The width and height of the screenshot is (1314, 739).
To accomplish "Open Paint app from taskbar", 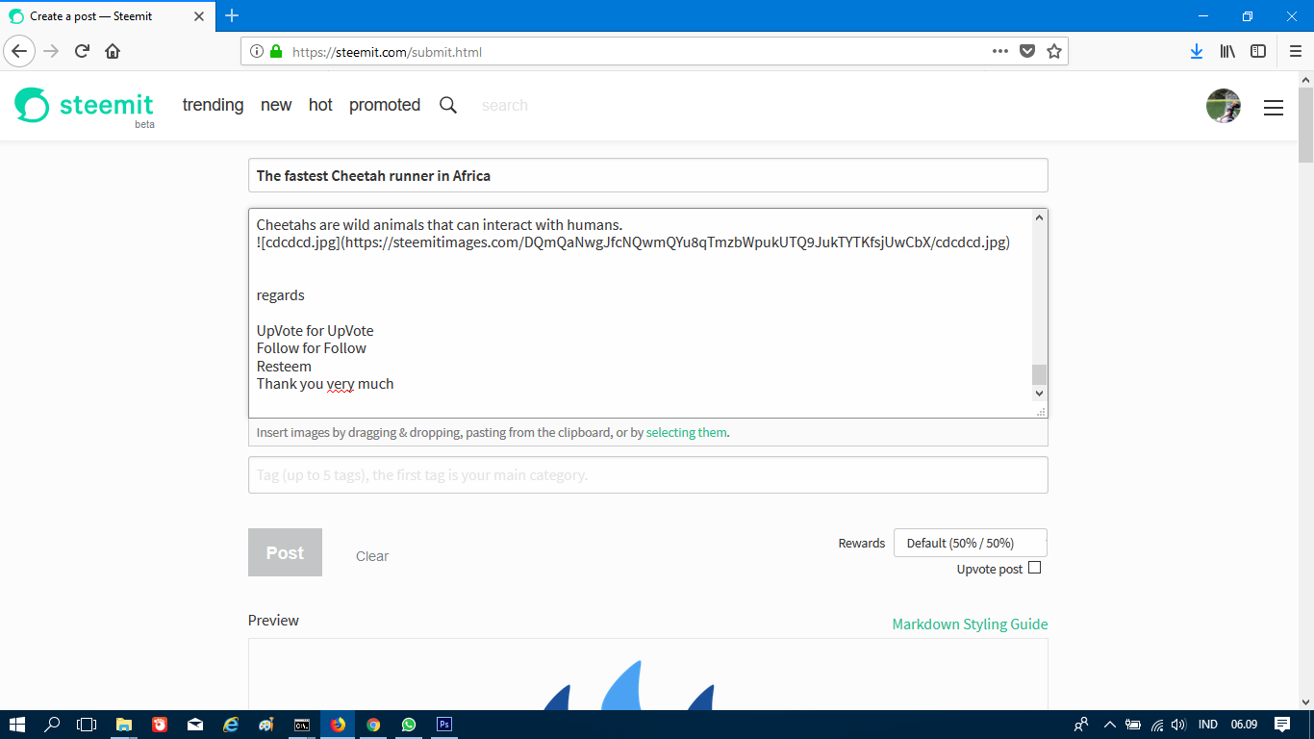I will tap(266, 725).
